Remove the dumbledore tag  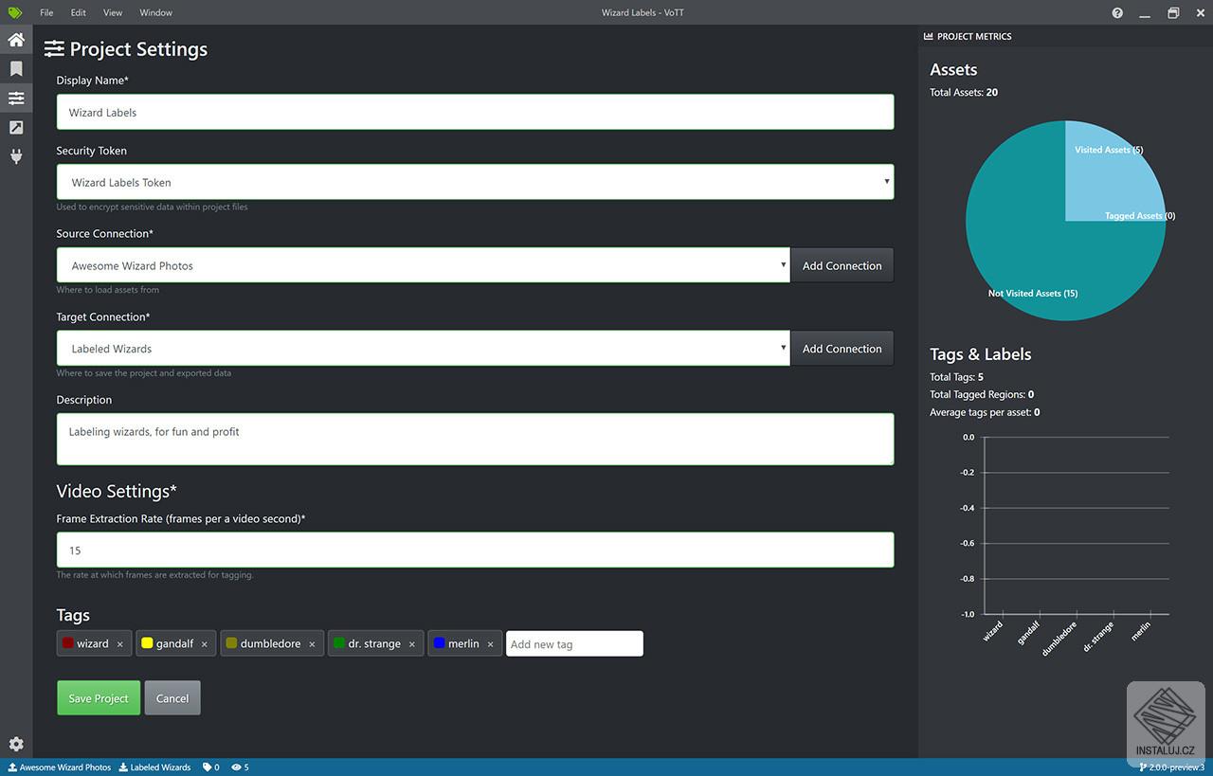click(x=312, y=644)
